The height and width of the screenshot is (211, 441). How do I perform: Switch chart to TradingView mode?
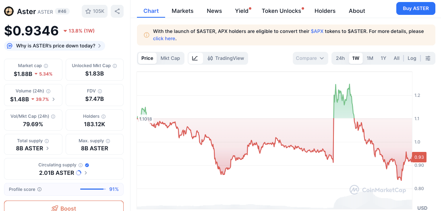click(226, 58)
